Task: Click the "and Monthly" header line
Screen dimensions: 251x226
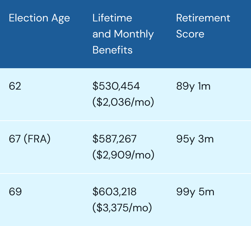Action: 123,34
